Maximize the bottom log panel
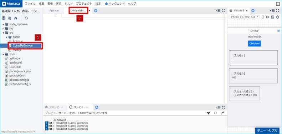 224,107
